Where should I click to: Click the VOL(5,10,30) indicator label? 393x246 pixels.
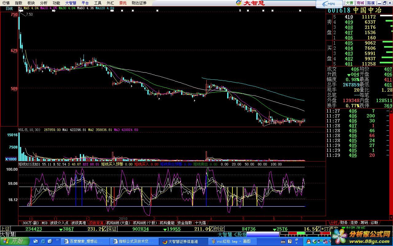(x=29, y=130)
